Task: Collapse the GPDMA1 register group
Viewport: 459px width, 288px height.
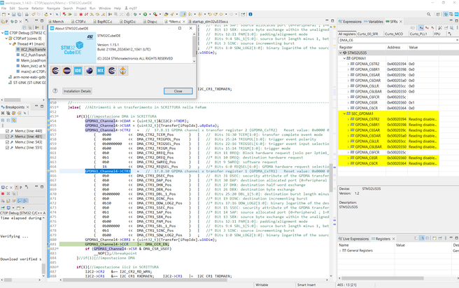Action: point(344,58)
